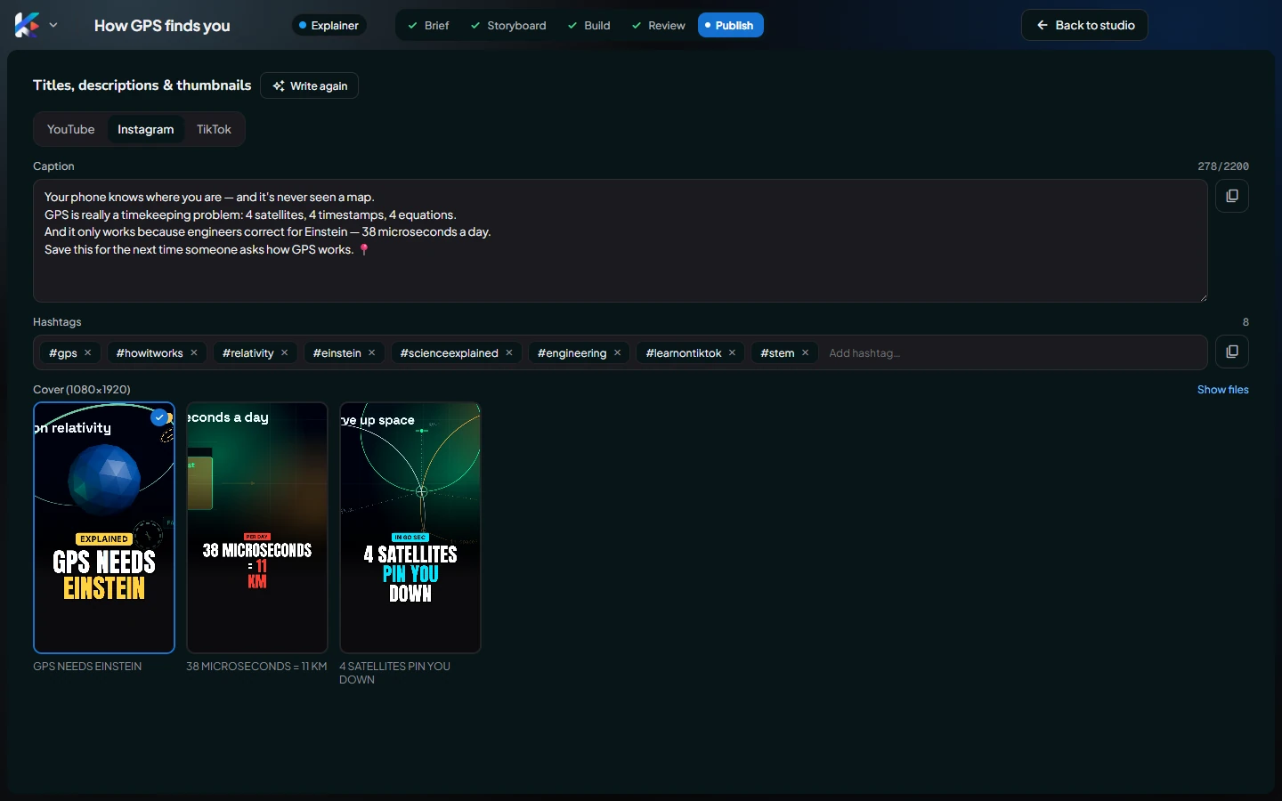Expand the logo dropdown chevron
The height and width of the screenshot is (801, 1282).
(53, 25)
